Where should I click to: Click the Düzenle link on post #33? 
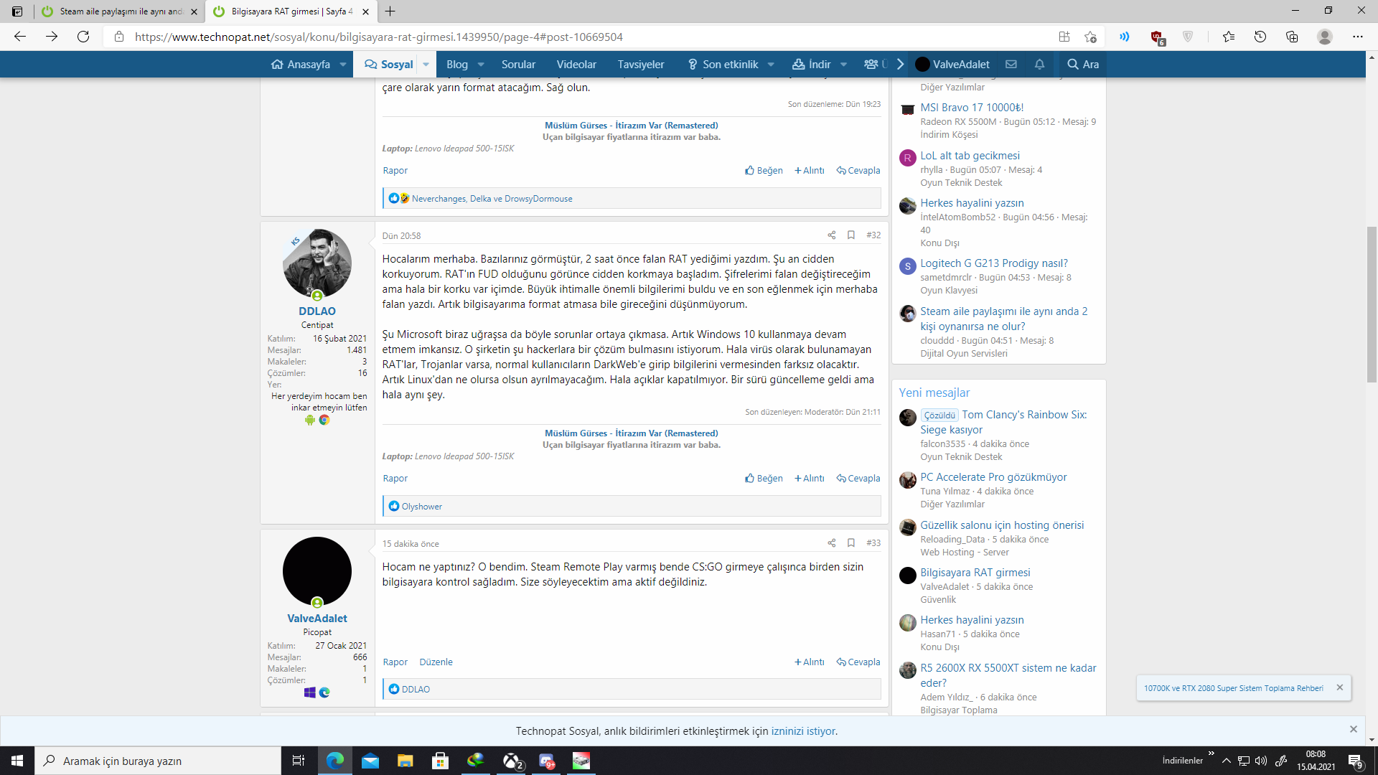click(x=436, y=662)
